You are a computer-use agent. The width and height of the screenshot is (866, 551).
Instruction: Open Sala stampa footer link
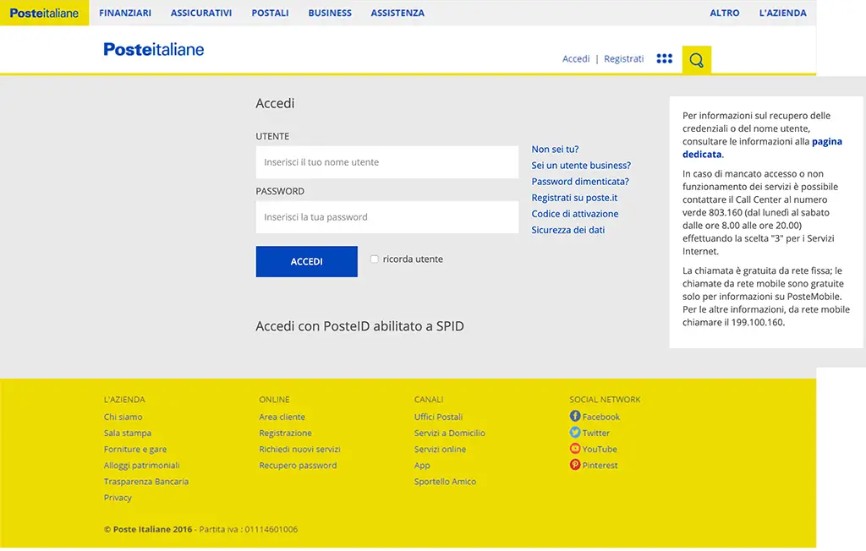[x=128, y=433]
